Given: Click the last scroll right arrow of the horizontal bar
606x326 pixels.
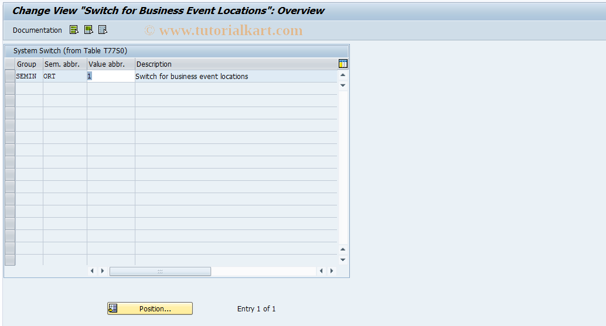Looking at the screenshot, I should [332, 271].
